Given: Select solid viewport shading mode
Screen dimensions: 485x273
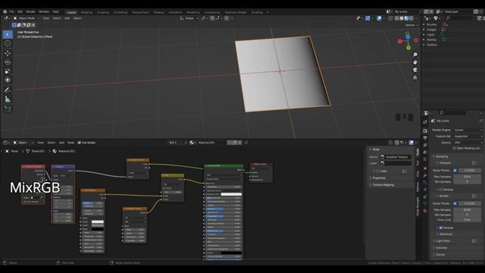Looking at the screenshot, I should 402,18.
